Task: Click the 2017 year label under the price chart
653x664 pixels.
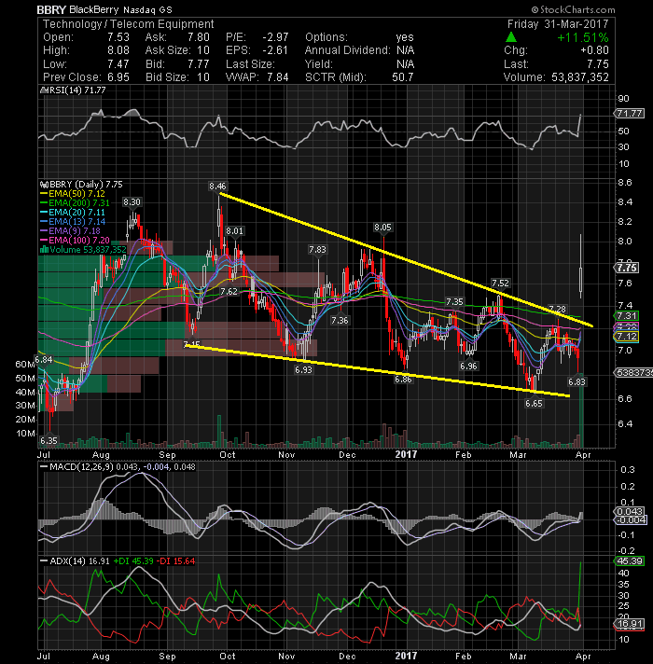Action: pyautogui.click(x=406, y=455)
